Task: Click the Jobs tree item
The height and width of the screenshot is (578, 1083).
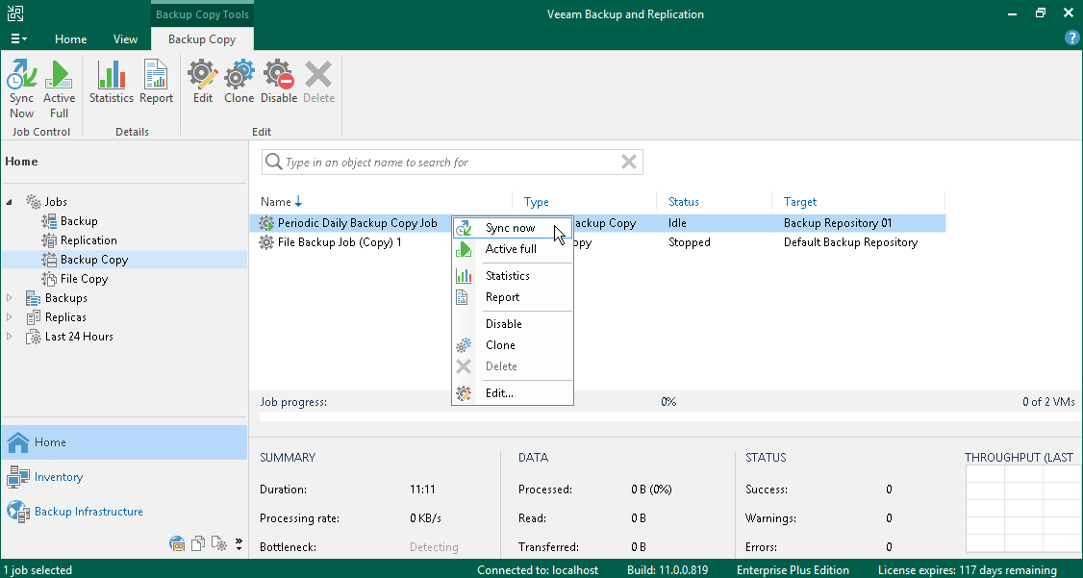Action: (56, 202)
